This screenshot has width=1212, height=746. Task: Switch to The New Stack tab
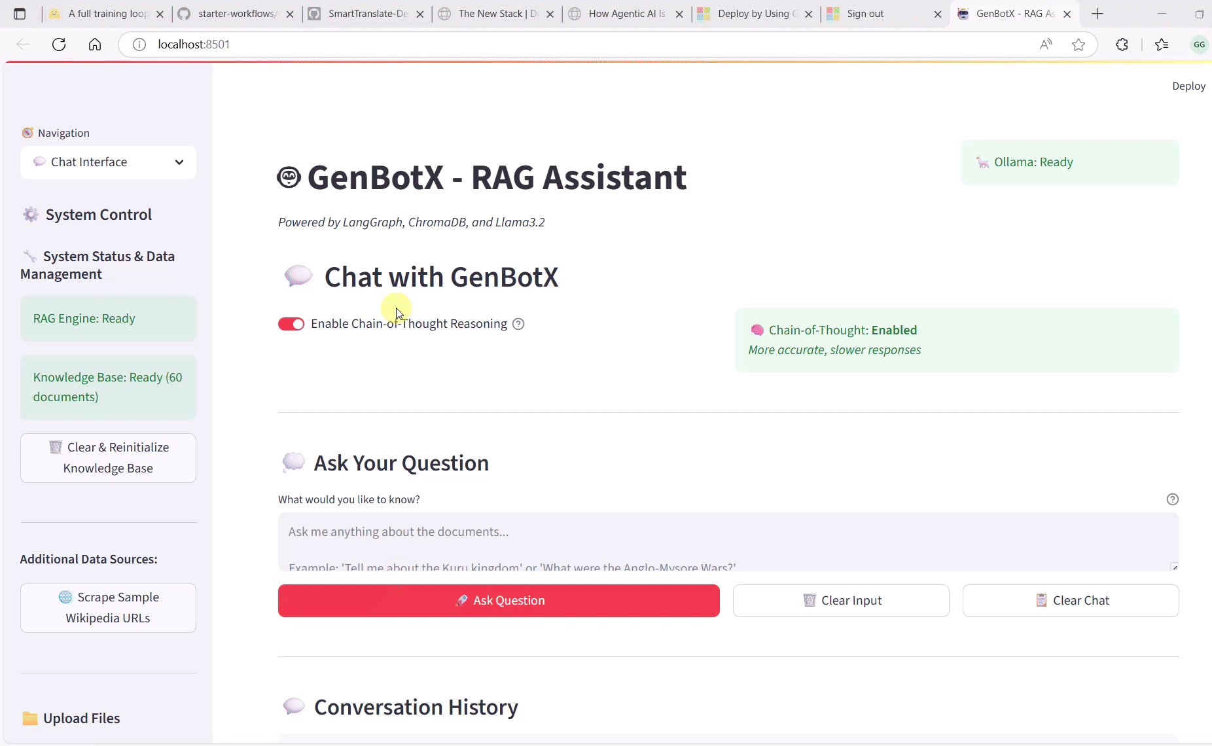tap(491, 13)
